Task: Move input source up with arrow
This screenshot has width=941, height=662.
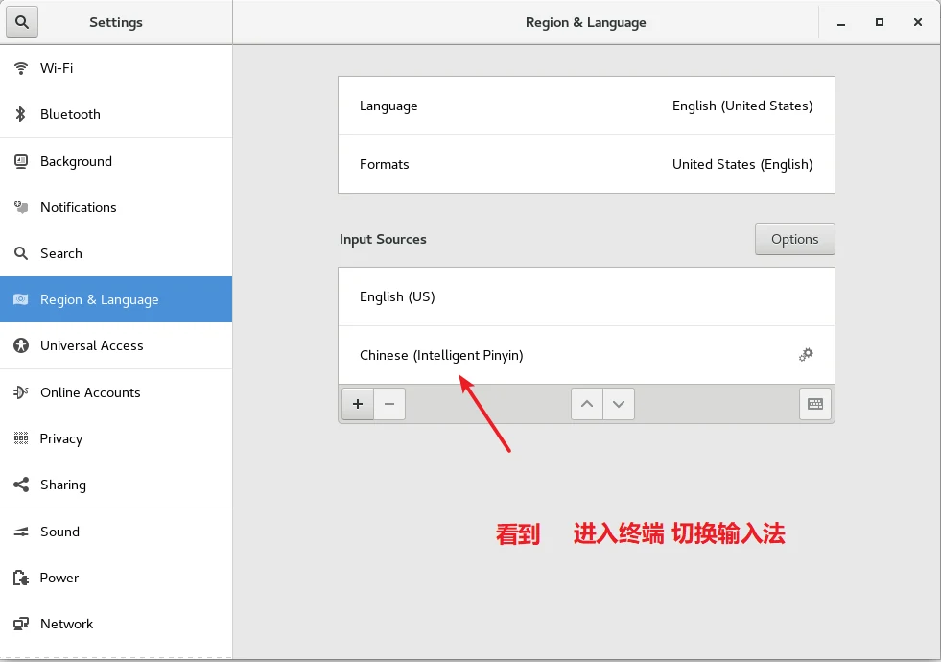Action: click(587, 404)
